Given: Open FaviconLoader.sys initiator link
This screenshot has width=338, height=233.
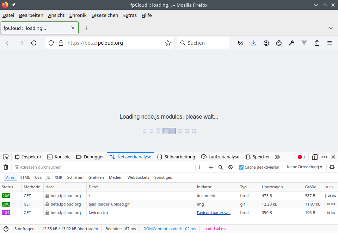Looking at the screenshot, I should pos(215,213).
